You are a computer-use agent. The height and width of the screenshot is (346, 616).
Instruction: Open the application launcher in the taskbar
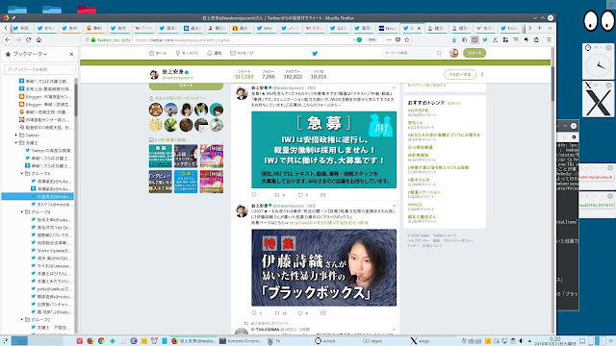click(4, 341)
